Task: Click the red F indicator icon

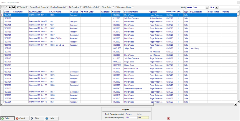Action: 168,118
